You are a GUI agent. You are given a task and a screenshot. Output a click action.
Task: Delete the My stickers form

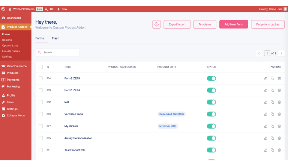(x=279, y=126)
